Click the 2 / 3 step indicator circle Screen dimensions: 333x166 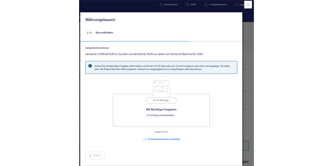click(x=89, y=32)
